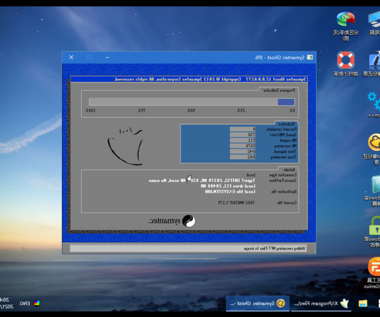Click the taskbar clock

click(x=6, y=304)
